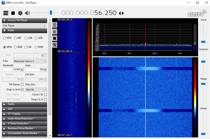Adjust the Zoom slider handle
The image size is (210, 139).
[x=203, y=42]
